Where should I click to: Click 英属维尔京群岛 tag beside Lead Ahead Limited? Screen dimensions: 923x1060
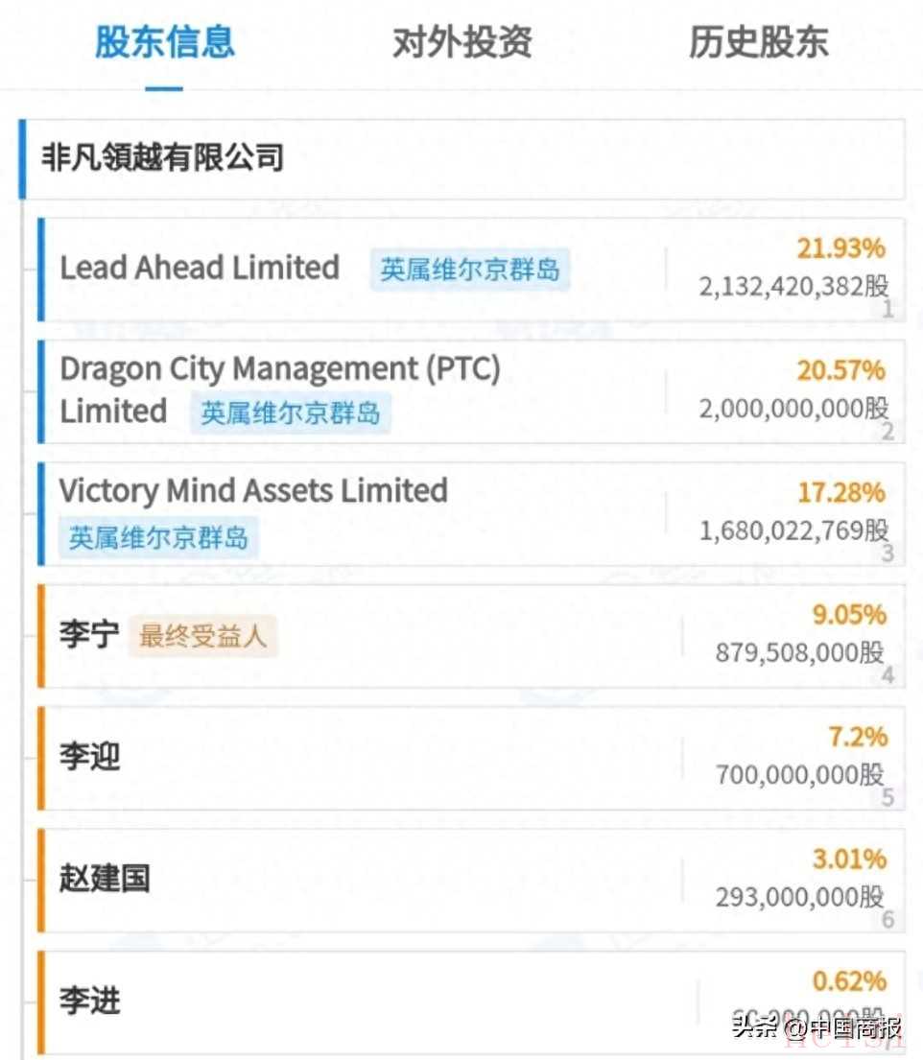(x=470, y=270)
